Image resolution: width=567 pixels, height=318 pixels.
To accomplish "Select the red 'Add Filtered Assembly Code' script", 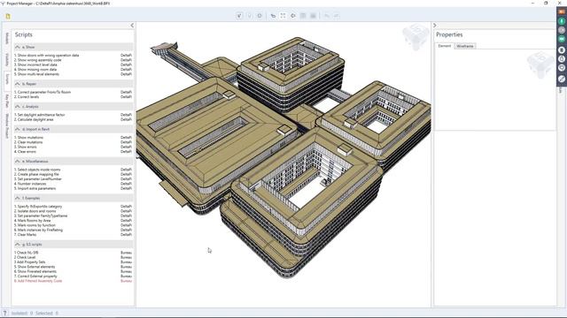I will click(x=38, y=281).
